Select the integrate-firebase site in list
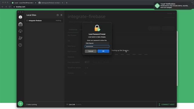 coord(44,21)
